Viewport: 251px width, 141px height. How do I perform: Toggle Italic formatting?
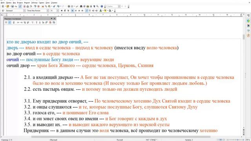pyautogui.click(x=65, y=11)
